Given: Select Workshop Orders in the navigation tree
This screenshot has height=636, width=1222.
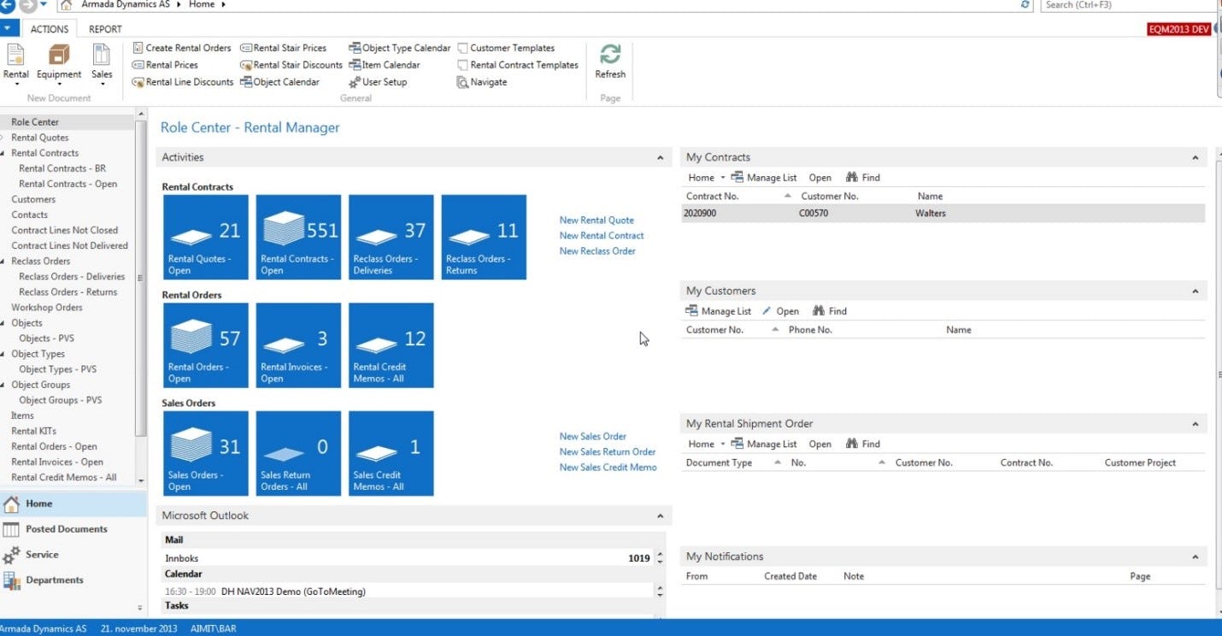Looking at the screenshot, I should point(47,308).
